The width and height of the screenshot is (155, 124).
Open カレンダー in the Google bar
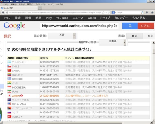pos(121,18)
